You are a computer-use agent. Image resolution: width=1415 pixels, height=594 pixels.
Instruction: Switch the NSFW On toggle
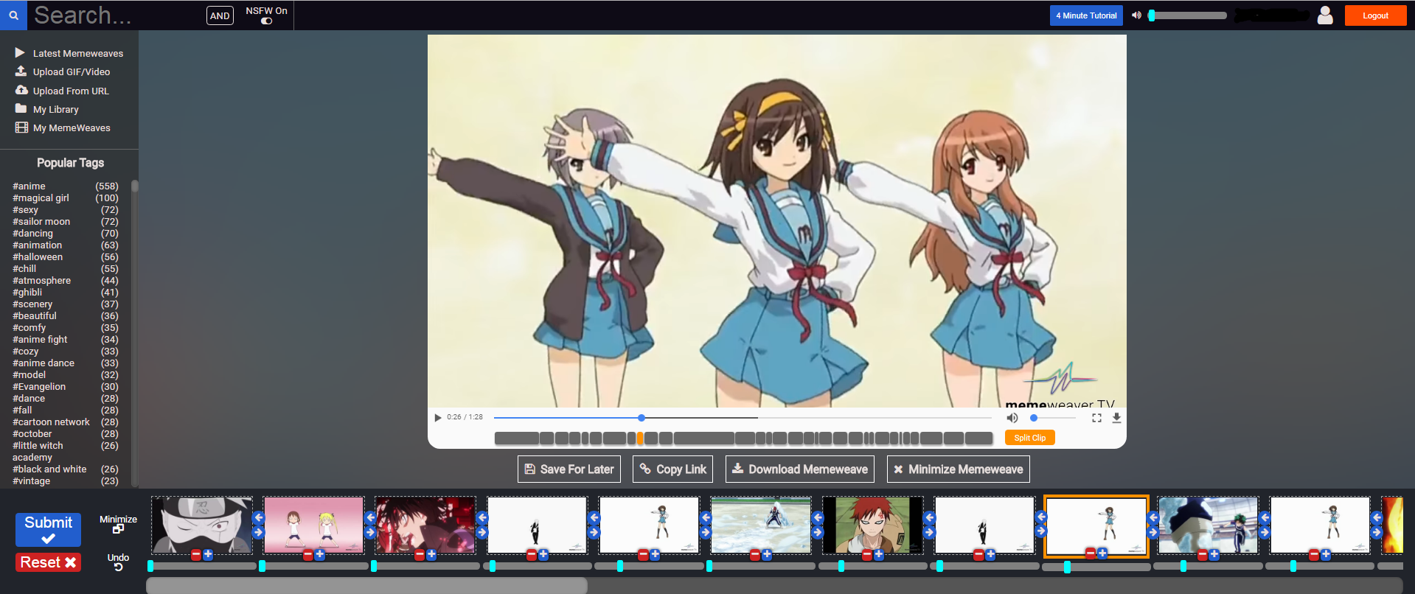click(x=266, y=21)
